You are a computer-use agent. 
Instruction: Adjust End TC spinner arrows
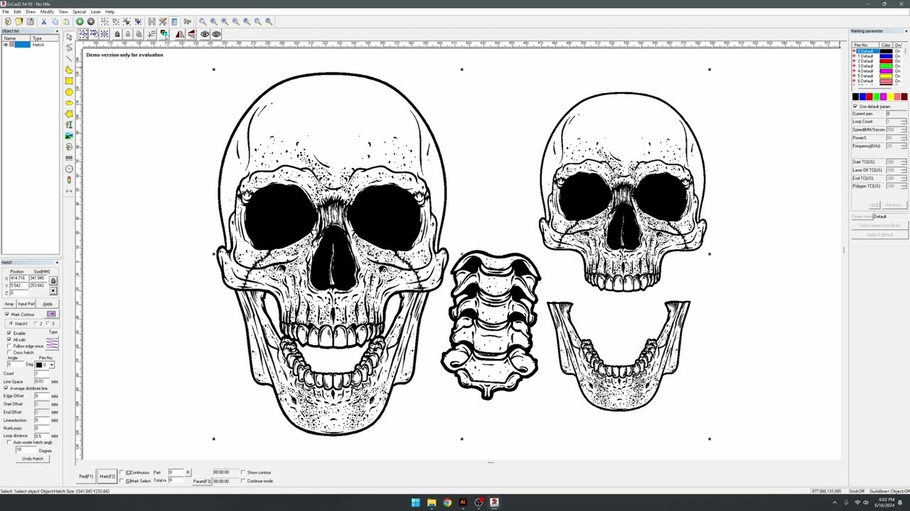pos(904,178)
